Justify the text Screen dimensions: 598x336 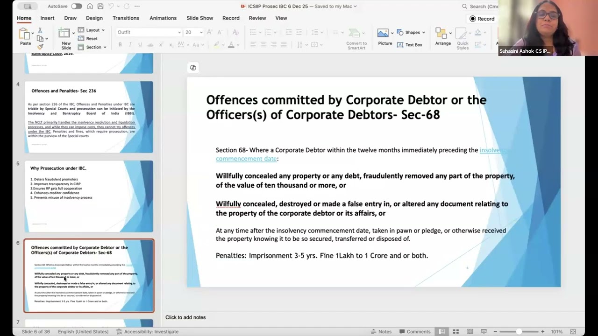pyautogui.click(x=284, y=45)
